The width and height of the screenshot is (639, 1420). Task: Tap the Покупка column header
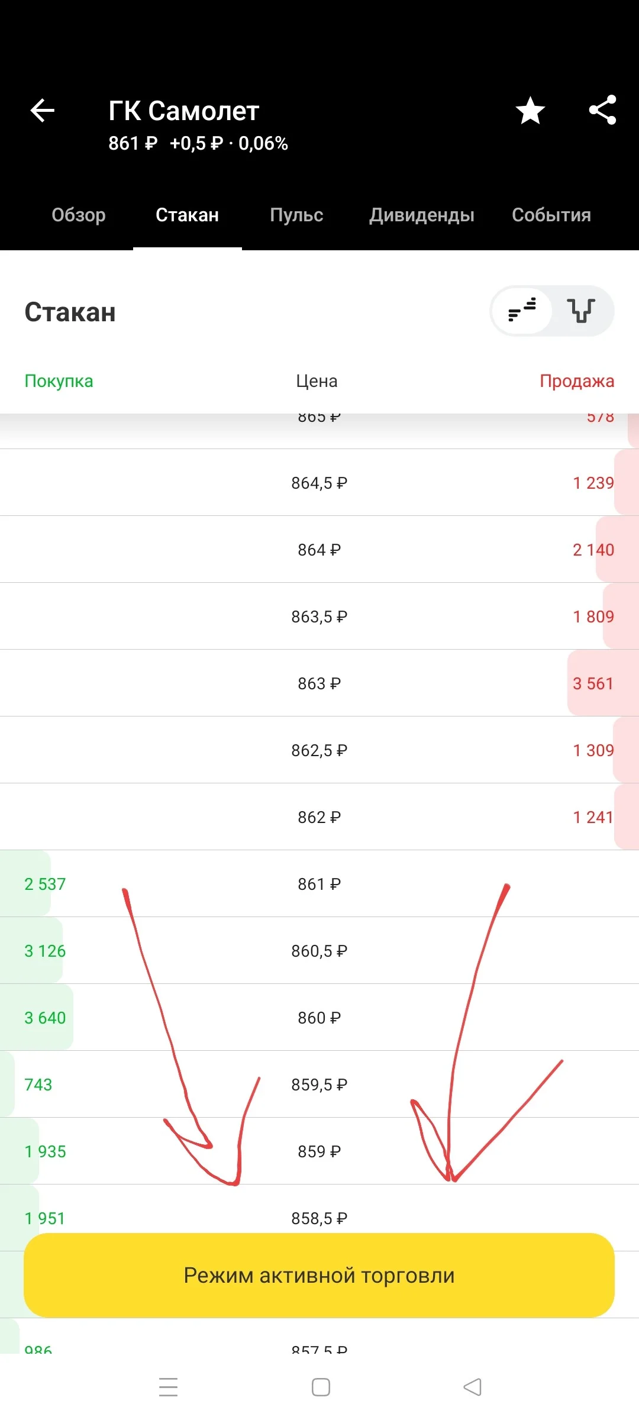[59, 381]
